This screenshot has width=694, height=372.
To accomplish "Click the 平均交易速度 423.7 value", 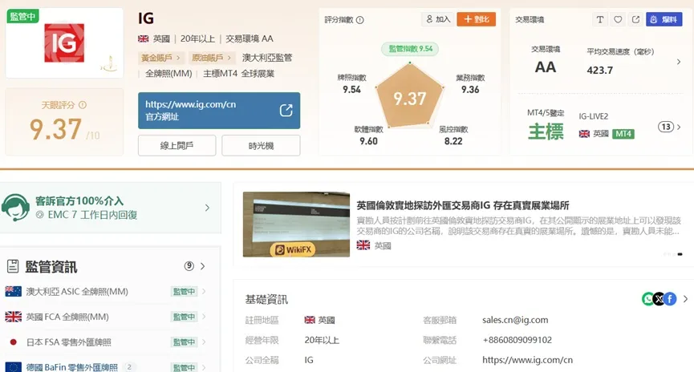I will [599, 70].
